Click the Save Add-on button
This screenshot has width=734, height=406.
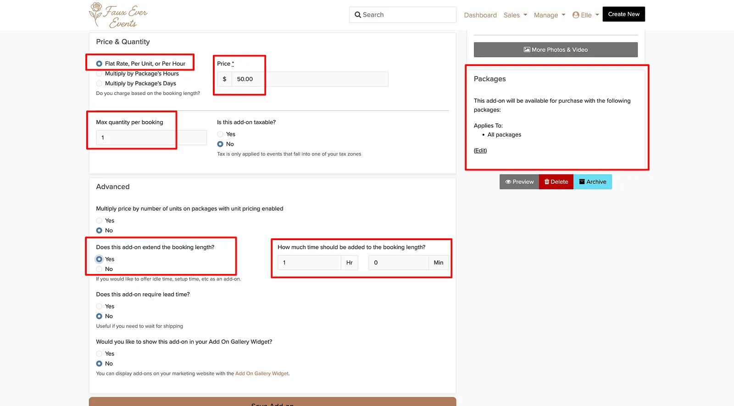(272, 402)
